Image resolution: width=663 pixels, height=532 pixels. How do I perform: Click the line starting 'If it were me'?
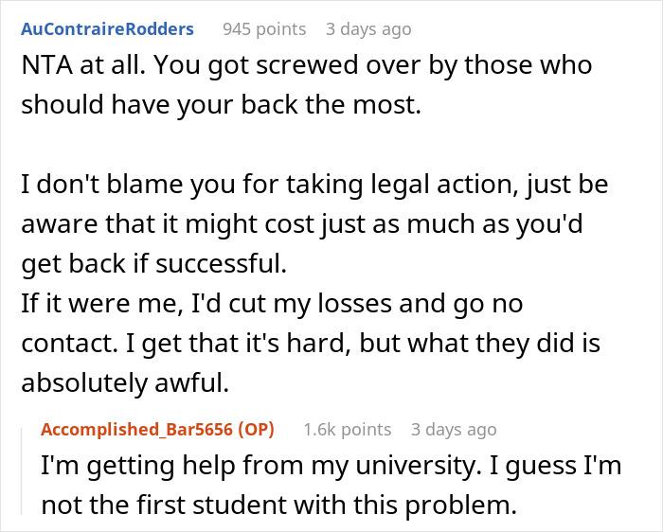[x=272, y=304]
